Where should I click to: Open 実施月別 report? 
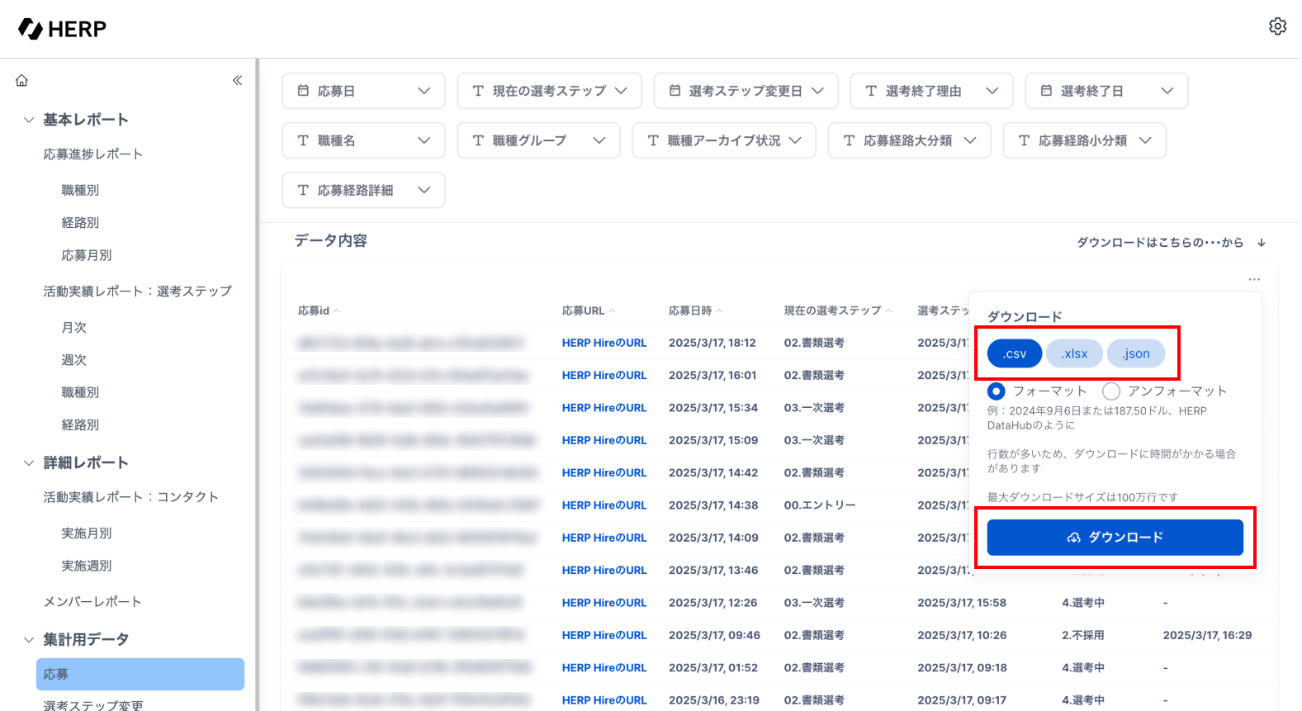[87, 533]
